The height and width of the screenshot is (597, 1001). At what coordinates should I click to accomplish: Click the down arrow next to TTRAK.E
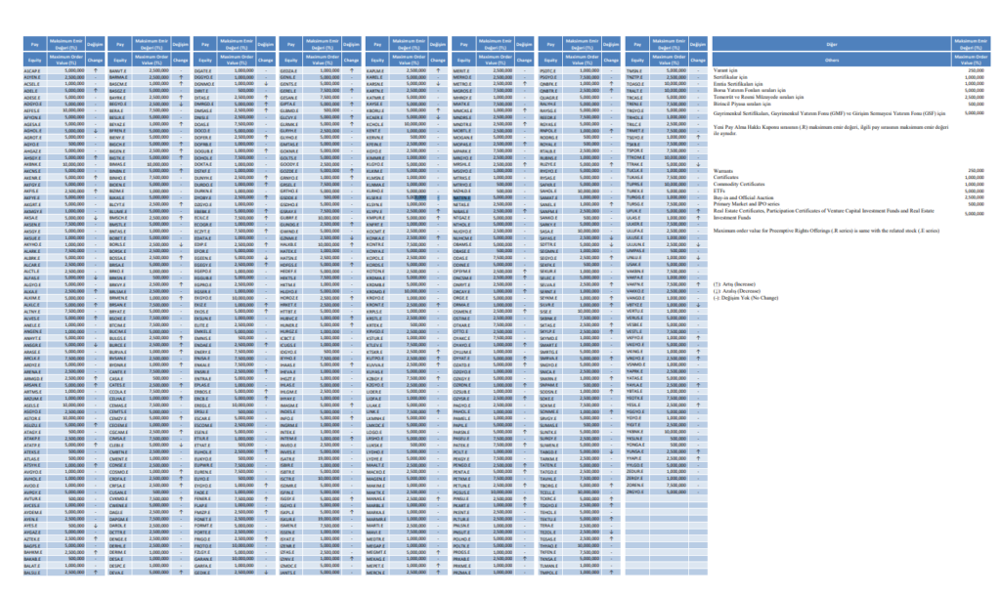pyautogui.click(x=698, y=164)
